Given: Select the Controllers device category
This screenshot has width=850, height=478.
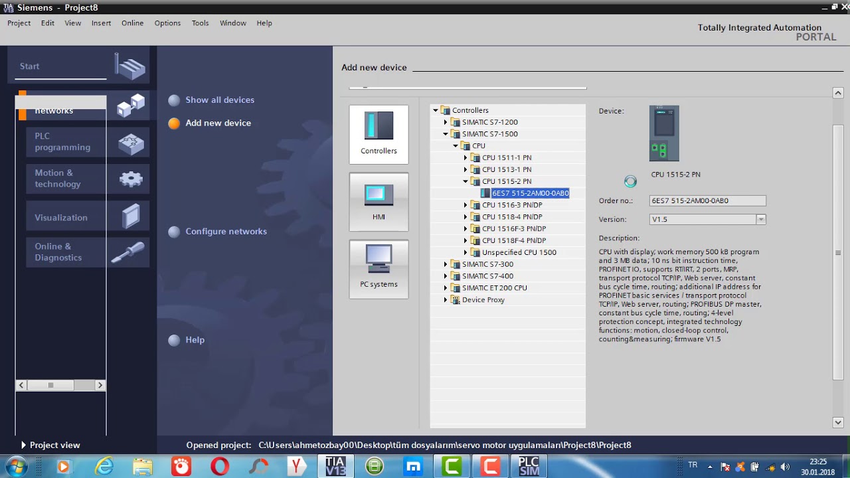Looking at the screenshot, I should 379,134.
